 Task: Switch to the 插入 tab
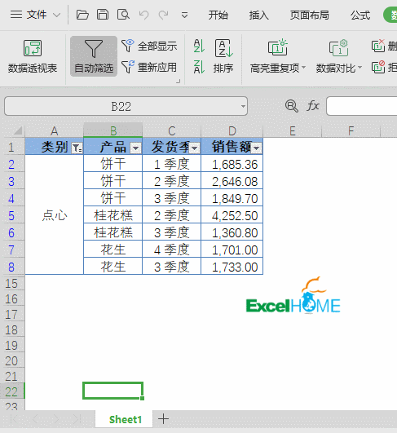tap(258, 15)
